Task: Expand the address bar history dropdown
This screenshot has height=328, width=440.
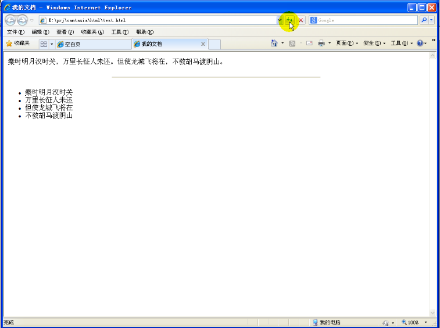Action: click(280, 20)
